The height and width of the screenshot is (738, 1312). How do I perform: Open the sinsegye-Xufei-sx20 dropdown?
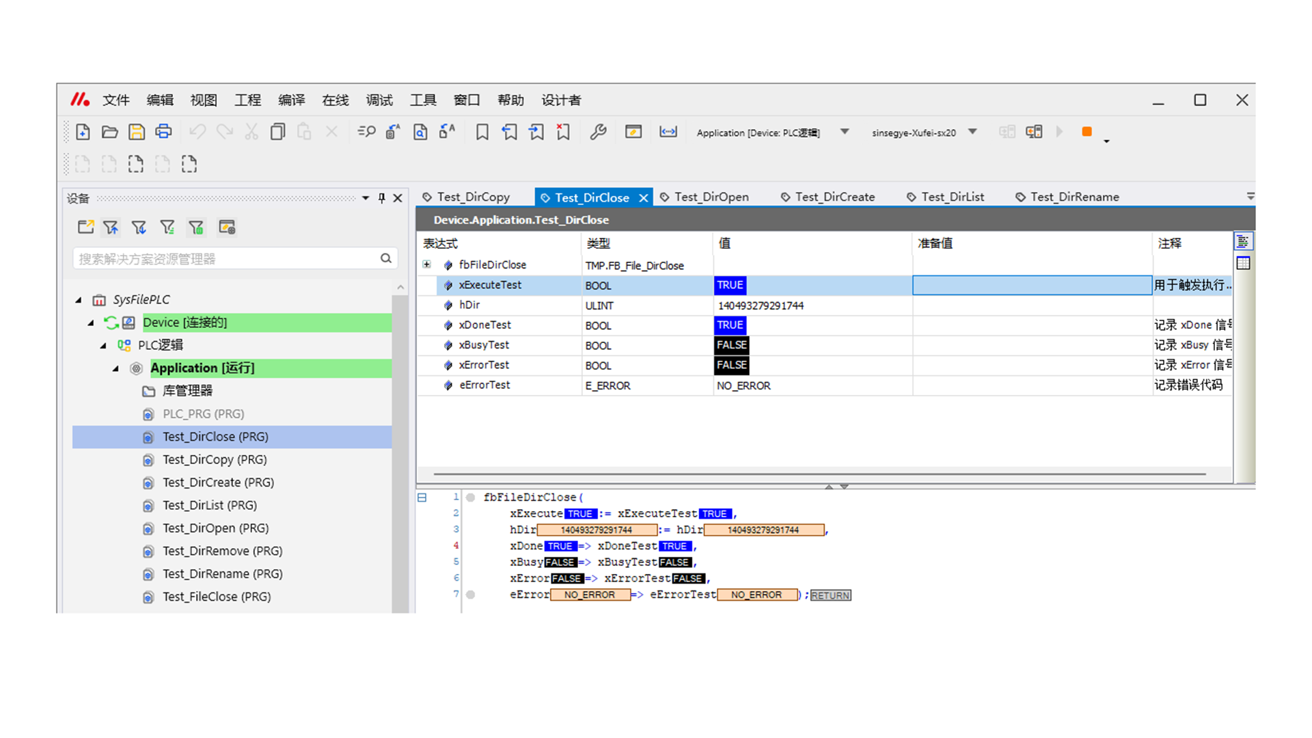tap(972, 132)
